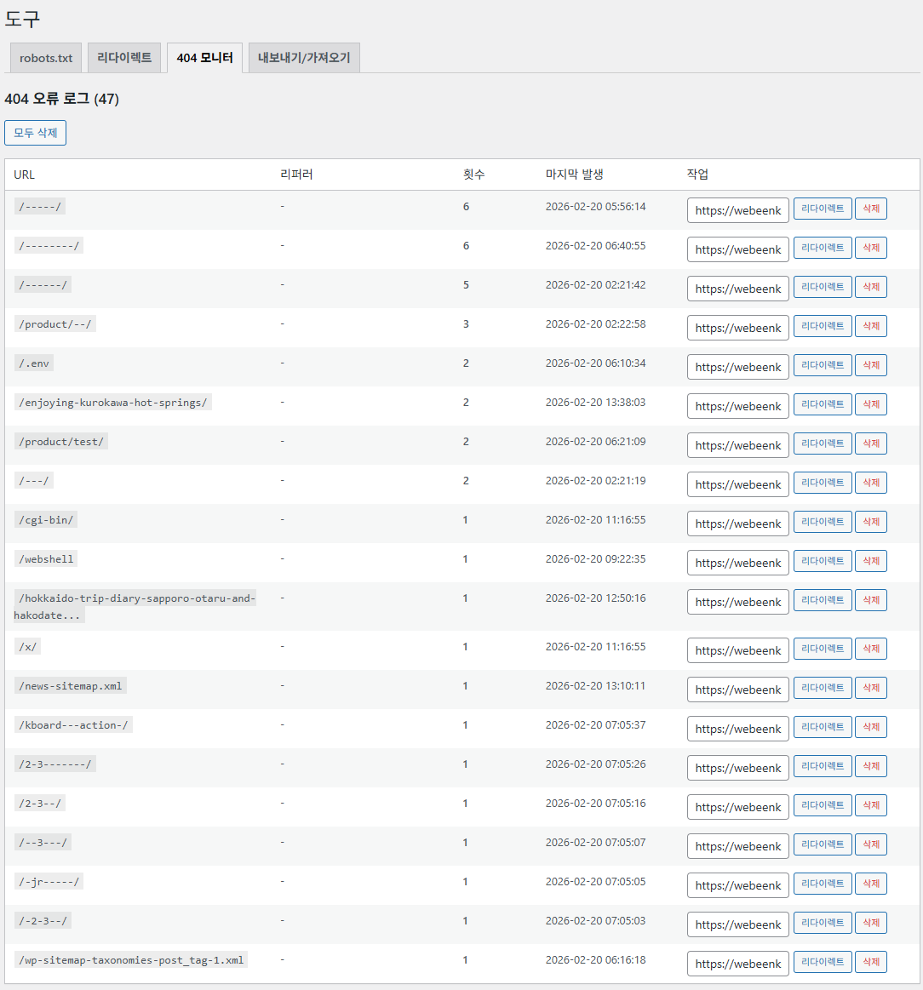
Task: Open the 내보내기/가져오기 tab
Action: (x=304, y=58)
